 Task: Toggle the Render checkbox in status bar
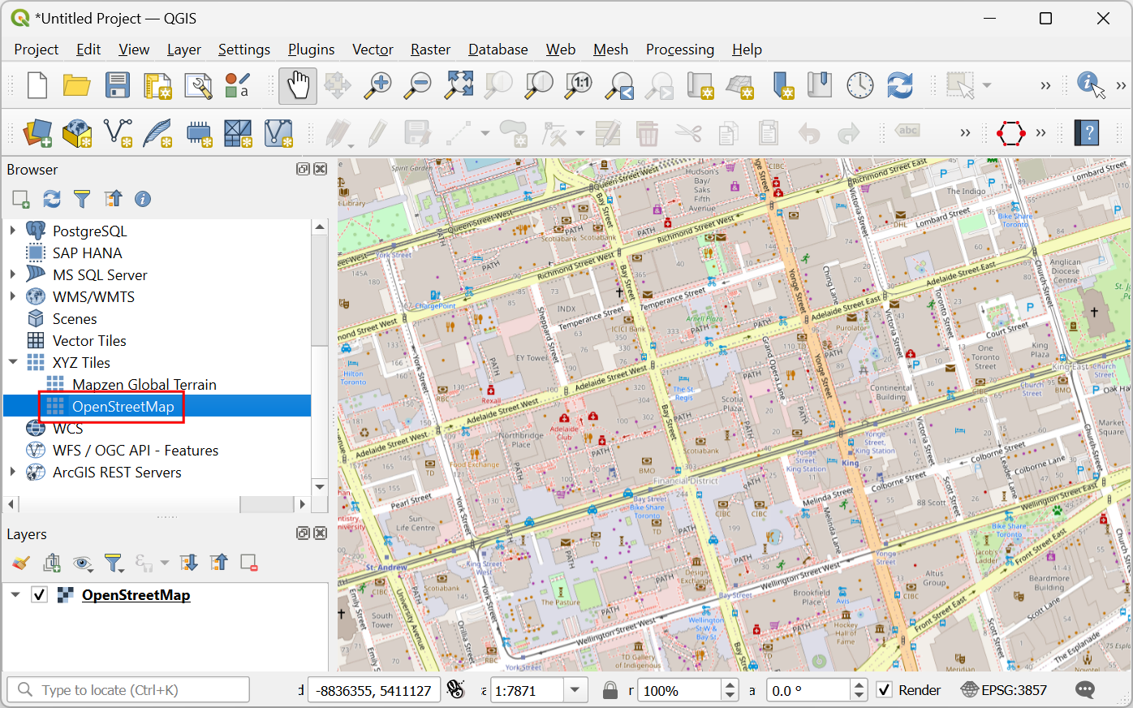coord(885,690)
